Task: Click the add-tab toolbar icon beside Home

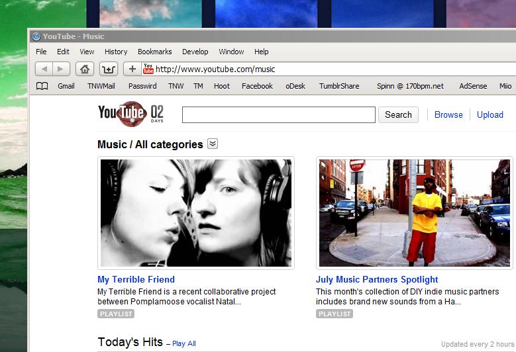Action: click(109, 69)
